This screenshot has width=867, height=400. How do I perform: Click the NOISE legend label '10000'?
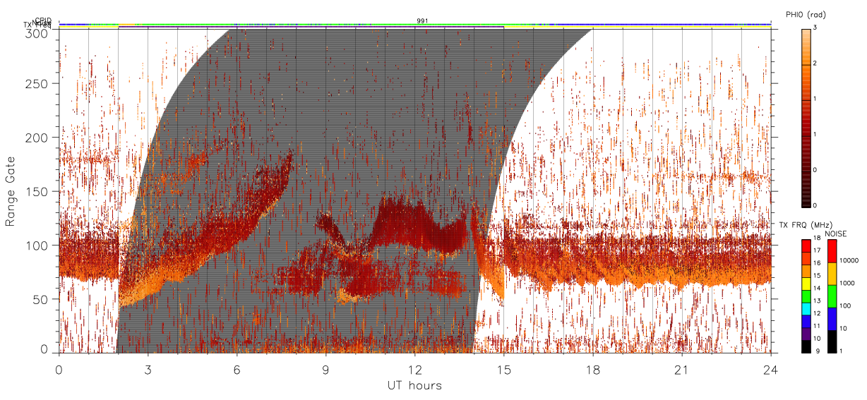849,260
